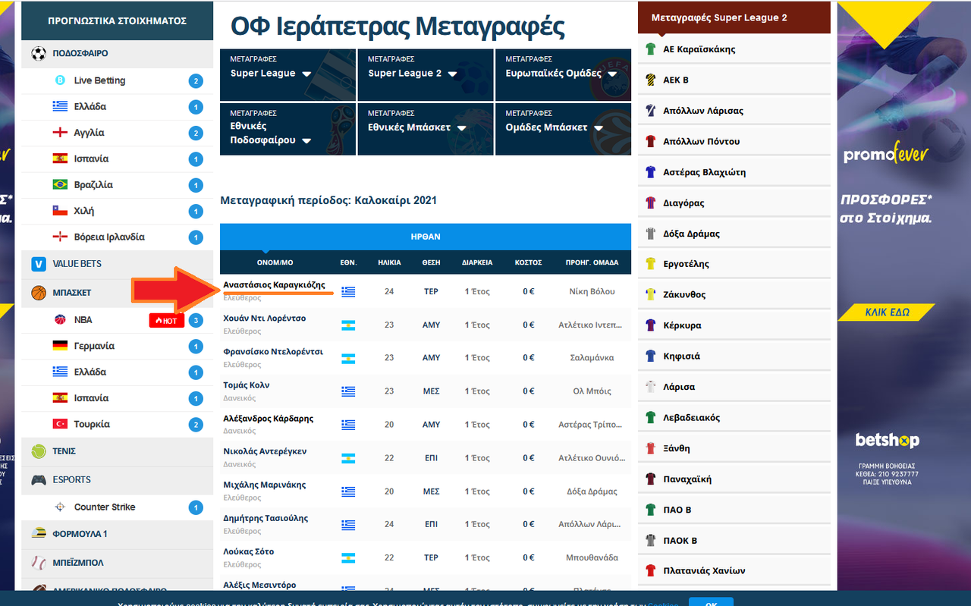Screen dimensions: 971x606
Task: Click the ΟΝΟΜ/ΜΟ column header
Action: [x=275, y=262]
